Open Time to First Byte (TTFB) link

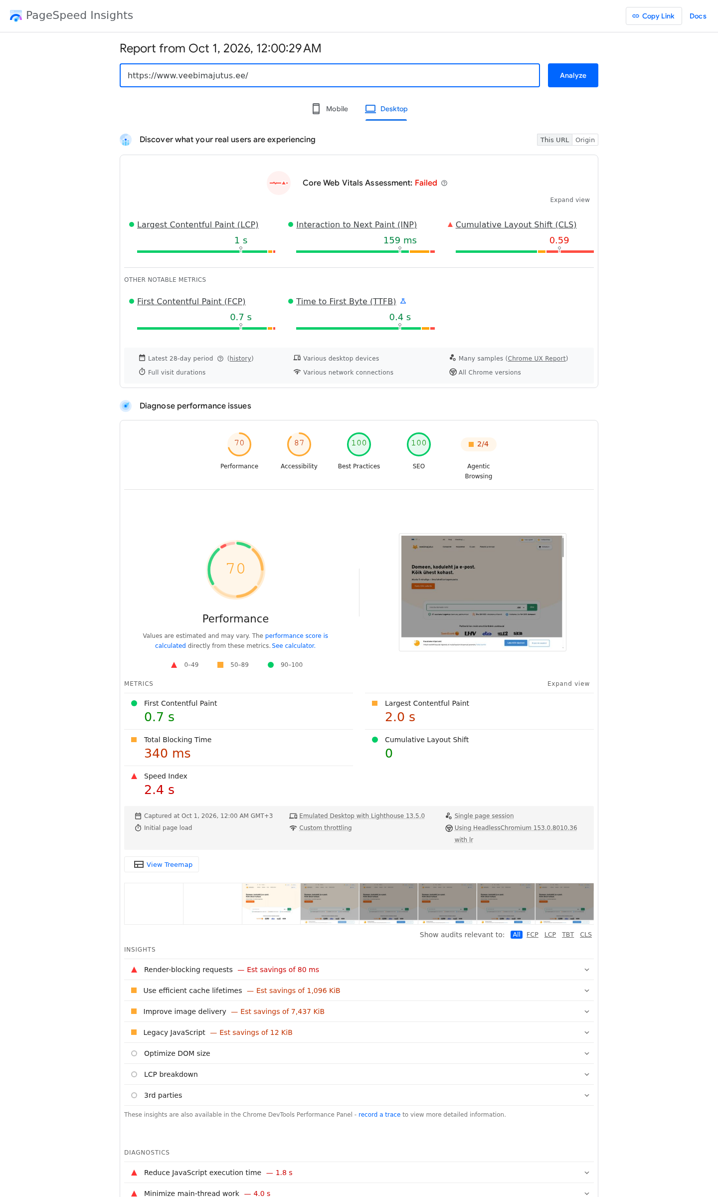pos(346,301)
